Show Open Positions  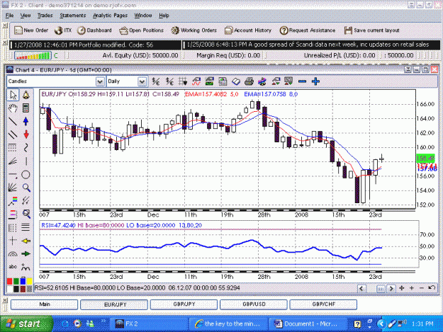(x=141, y=30)
